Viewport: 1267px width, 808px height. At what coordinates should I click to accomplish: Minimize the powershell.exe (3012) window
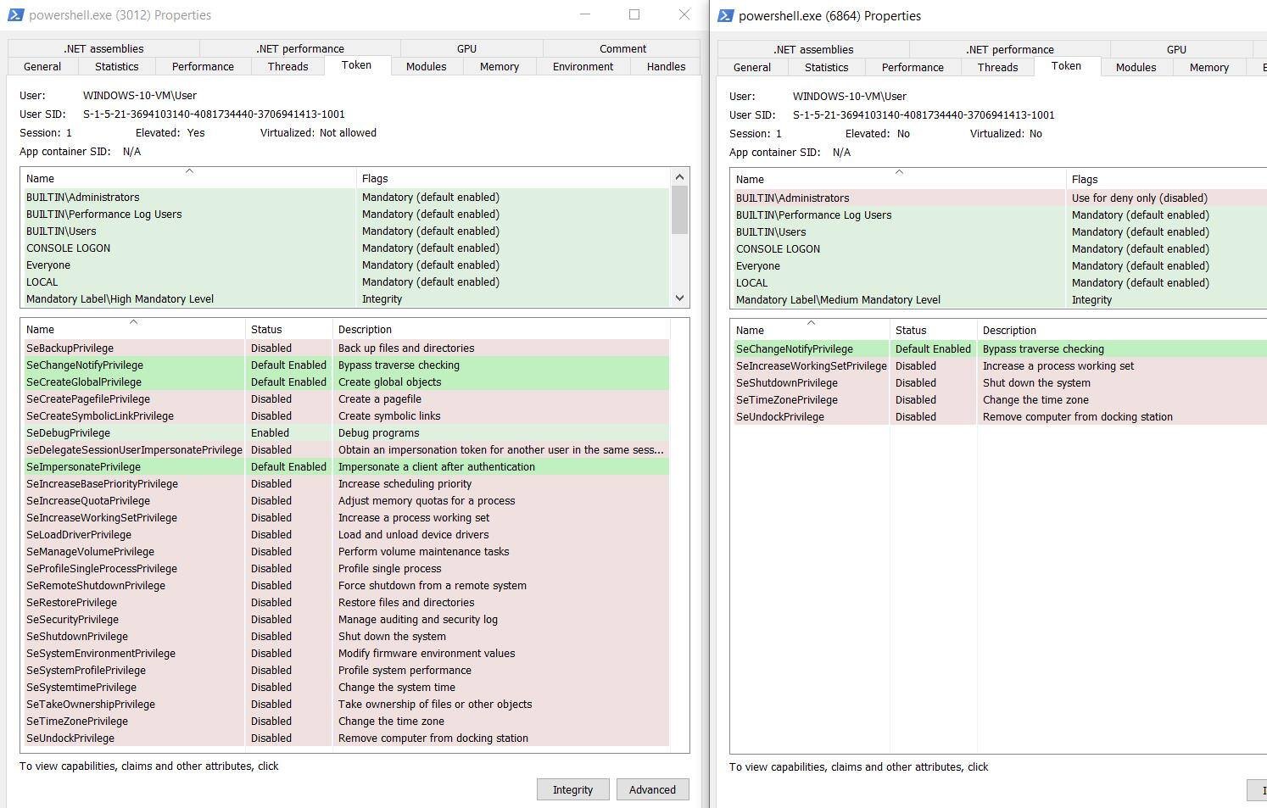(x=585, y=14)
